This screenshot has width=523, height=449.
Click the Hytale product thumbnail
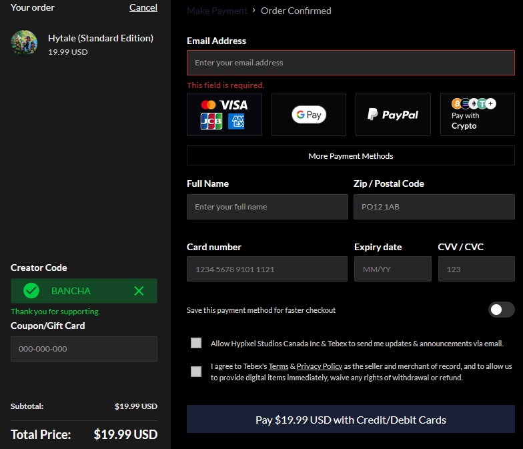point(24,43)
